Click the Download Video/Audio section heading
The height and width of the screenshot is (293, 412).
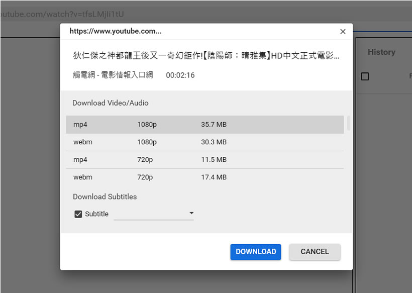(111, 103)
